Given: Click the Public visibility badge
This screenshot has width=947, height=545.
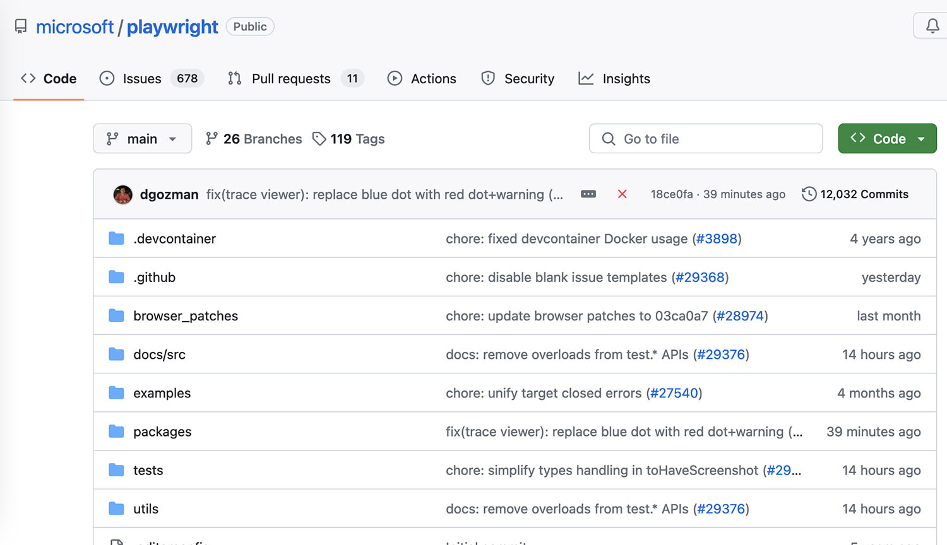Looking at the screenshot, I should pyautogui.click(x=250, y=26).
